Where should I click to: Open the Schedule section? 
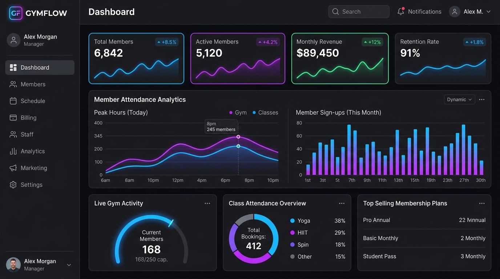40,101
